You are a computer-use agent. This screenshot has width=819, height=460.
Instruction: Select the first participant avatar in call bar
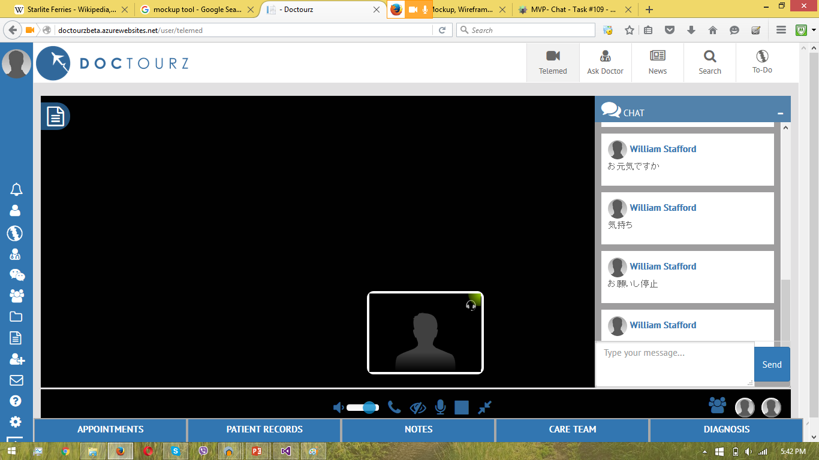745,407
